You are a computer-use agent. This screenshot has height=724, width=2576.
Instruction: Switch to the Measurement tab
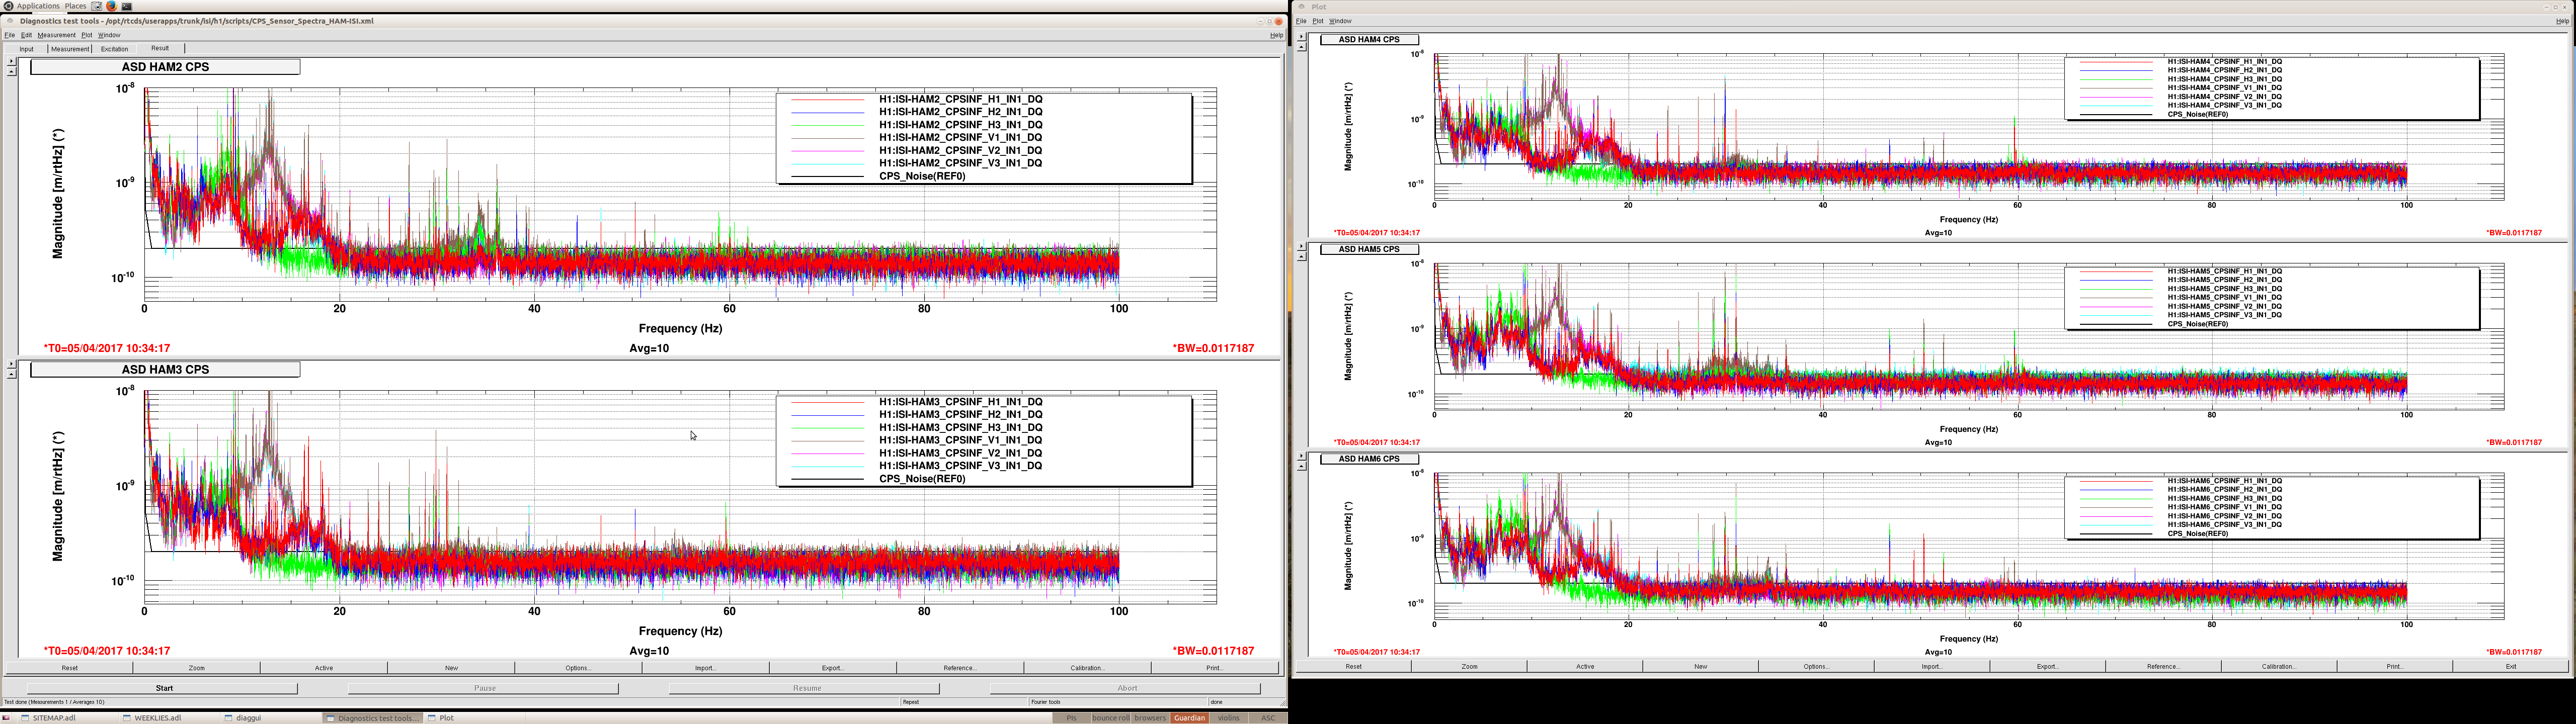[x=70, y=49]
